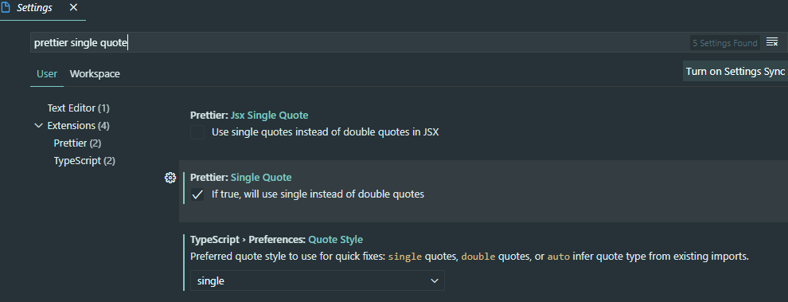This screenshot has height=302, width=788.
Task: Collapse the Extensions tree group
Action: pyautogui.click(x=38, y=125)
